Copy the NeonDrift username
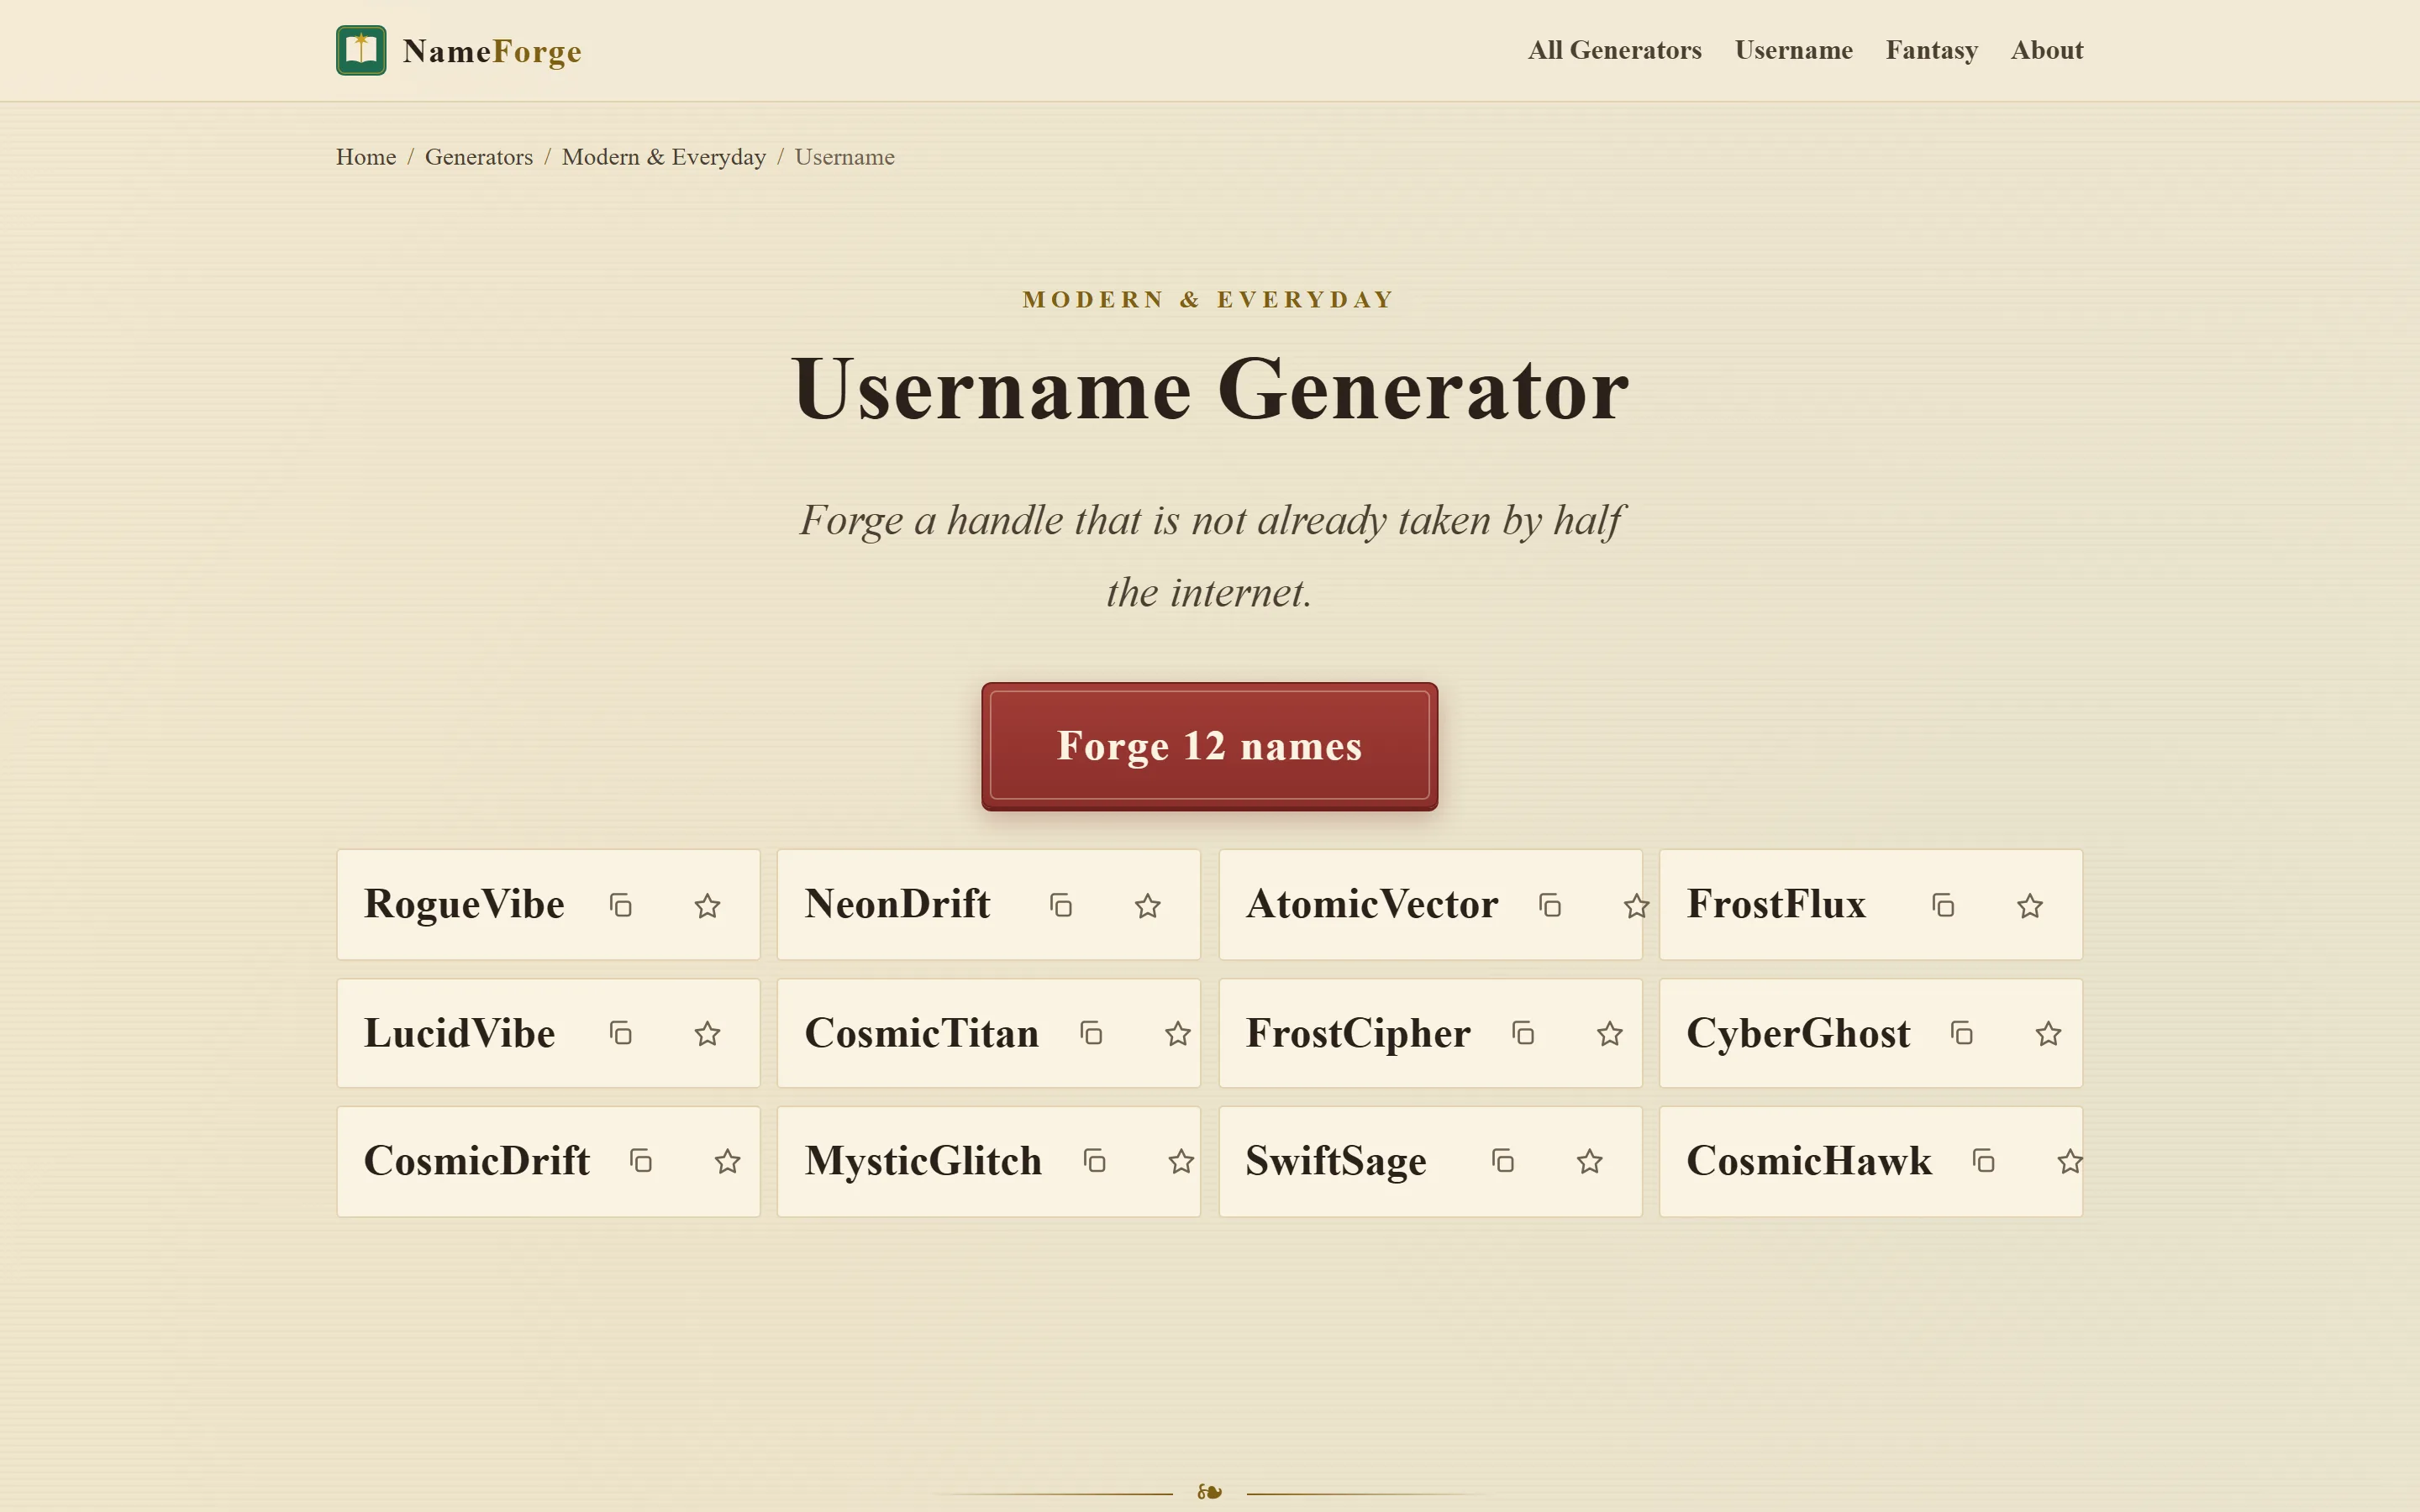 pos(1061,906)
